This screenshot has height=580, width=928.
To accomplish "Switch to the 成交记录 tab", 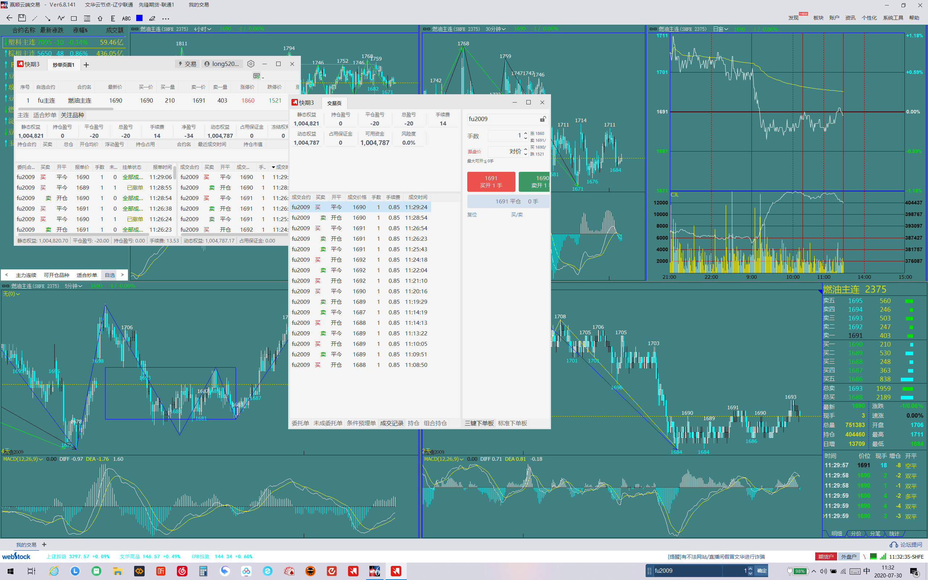I will (391, 423).
